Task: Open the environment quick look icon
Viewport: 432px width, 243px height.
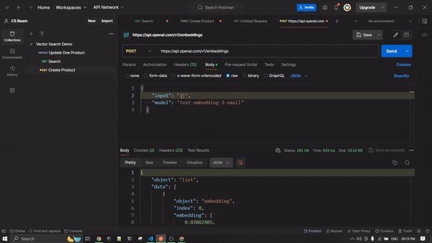Action: 425,21
